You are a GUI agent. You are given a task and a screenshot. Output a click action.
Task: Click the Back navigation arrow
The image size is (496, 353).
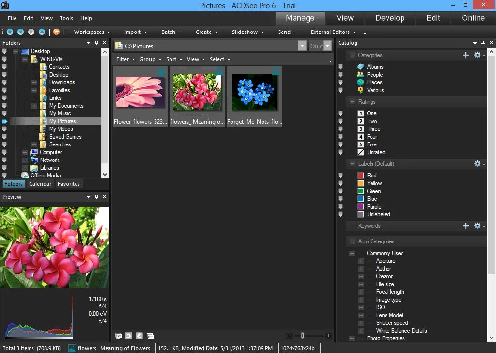pos(20,32)
